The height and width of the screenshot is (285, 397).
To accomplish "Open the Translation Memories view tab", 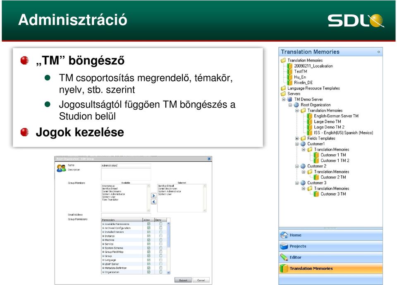I will pyautogui.click(x=331, y=269).
